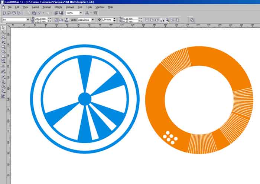Click the Undo icon

pos(39,13)
